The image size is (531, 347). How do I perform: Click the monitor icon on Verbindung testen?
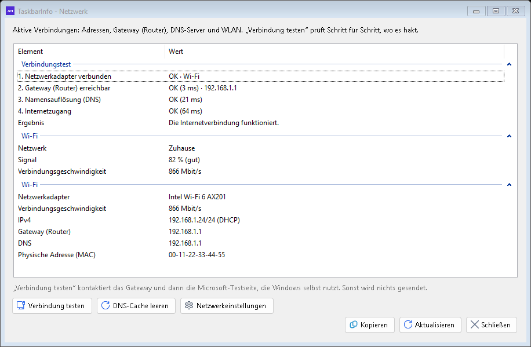pyautogui.click(x=21, y=305)
